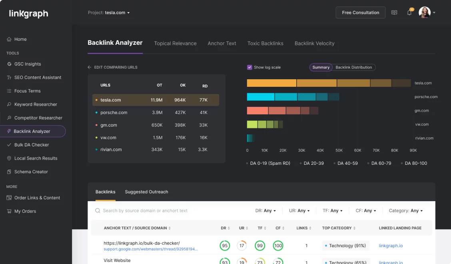Screen dimensions: 451x264
Task: Open the Project tesla.com dropdown
Action: pos(109,13)
